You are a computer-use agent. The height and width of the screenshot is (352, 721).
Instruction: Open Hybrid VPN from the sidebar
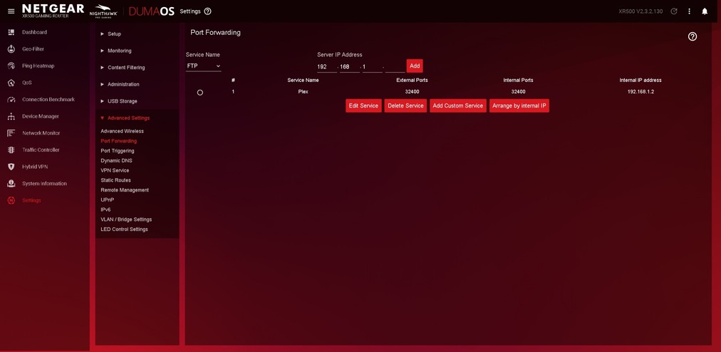click(x=35, y=167)
